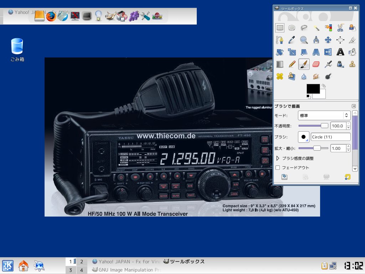This screenshot has height=274, width=365.
Task: Switch to virtual desktop 2 in pager
Action: click(82, 261)
